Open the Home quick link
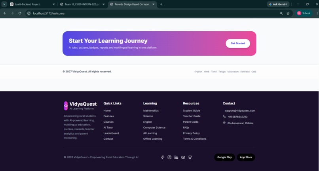Image resolution: width=319 pixels, height=171 pixels. (x=107, y=110)
